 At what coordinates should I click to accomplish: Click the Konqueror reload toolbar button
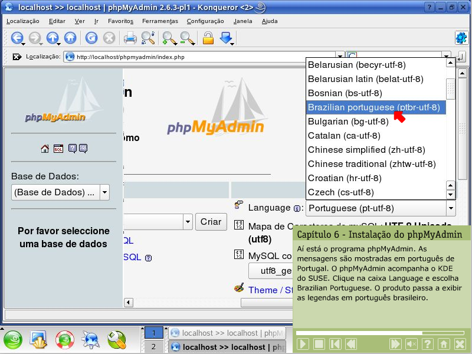pyautogui.click(x=91, y=38)
